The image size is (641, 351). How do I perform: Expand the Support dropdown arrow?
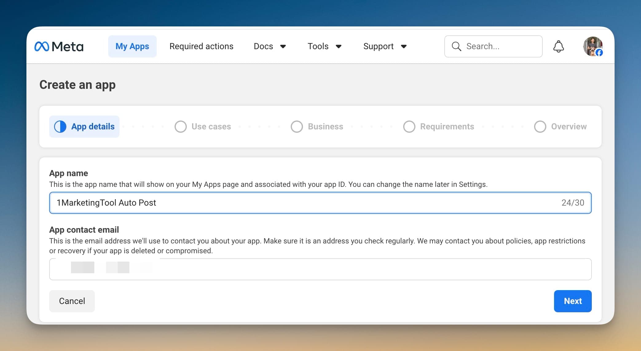tap(404, 46)
